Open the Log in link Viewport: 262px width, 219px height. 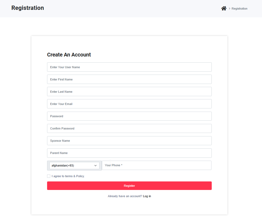point(147,196)
